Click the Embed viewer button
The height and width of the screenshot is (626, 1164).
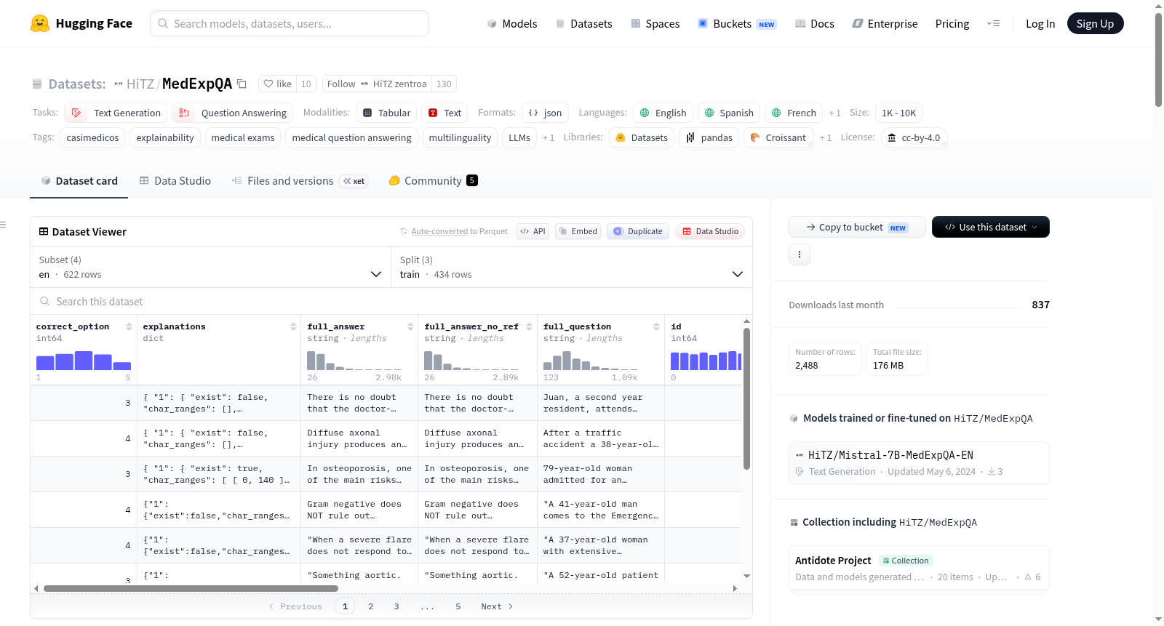578,231
